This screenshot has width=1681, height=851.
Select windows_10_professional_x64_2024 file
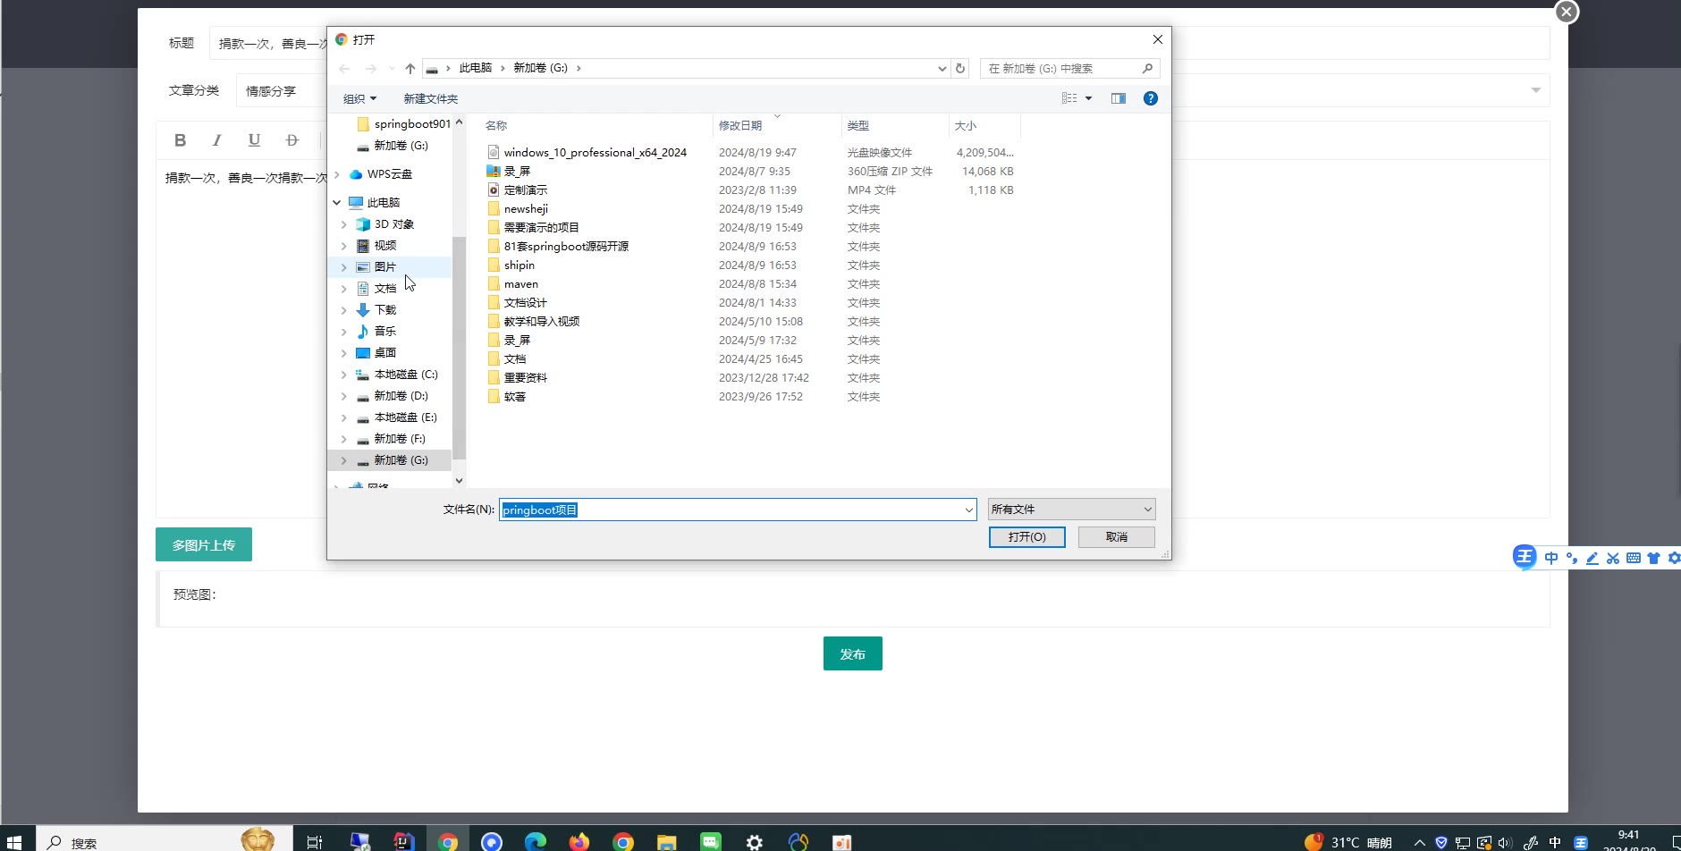[595, 153]
